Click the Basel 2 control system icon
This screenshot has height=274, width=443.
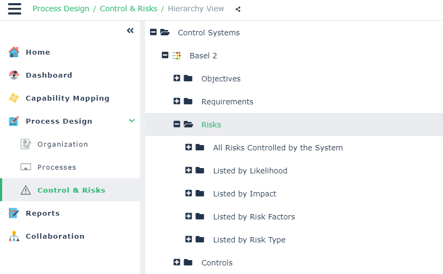(176, 56)
